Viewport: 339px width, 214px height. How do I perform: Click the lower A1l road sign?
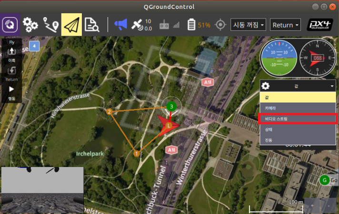[171, 150]
